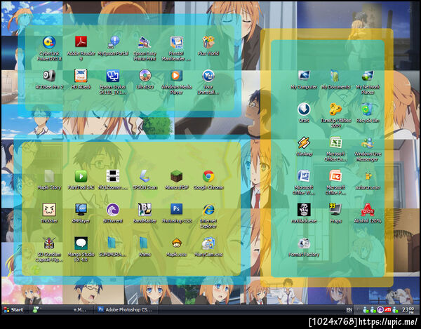Launch Windows Live Messenger icon
This screenshot has height=329, width=421.
pos(368,143)
